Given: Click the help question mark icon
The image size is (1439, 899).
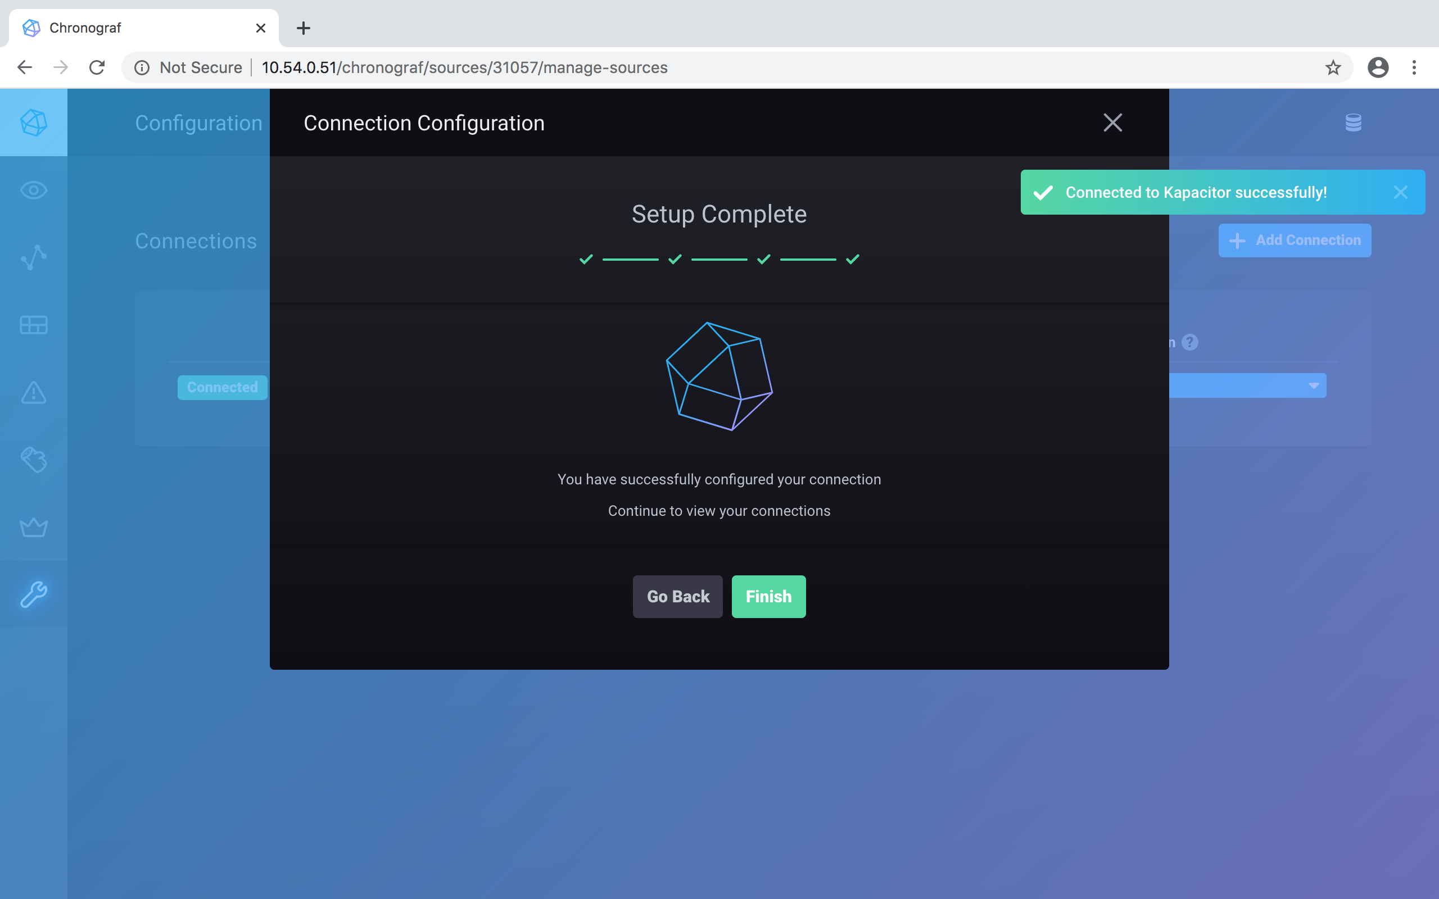Looking at the screenshot, I should 1190,342.
